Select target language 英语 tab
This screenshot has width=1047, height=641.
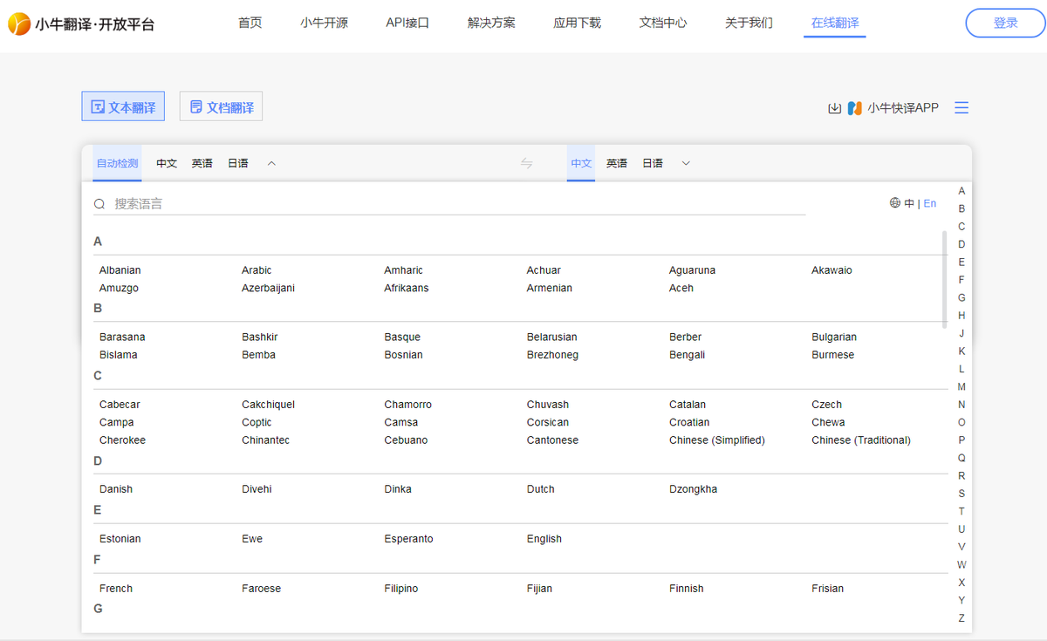tap(617, 163)
